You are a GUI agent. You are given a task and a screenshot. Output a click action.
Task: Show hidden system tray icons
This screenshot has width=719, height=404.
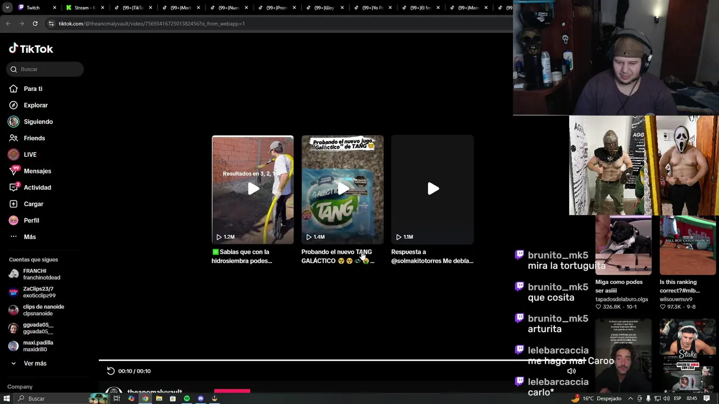pos(630,398)
